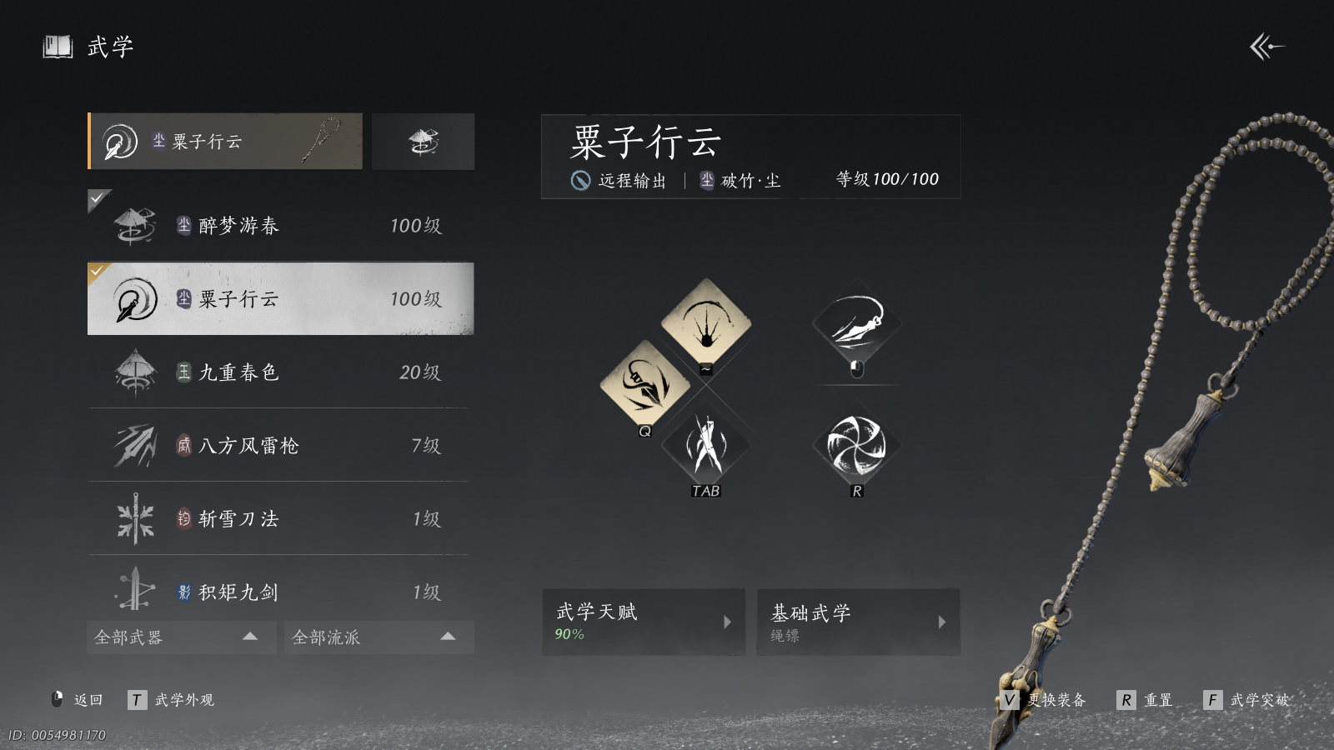The image size is (1334, 750).
Task: Select 斩雪刀法 in the list
Action: coord(278,518)
